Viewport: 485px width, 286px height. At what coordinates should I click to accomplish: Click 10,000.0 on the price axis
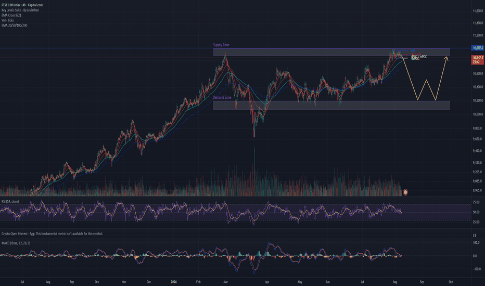[478, 114]
